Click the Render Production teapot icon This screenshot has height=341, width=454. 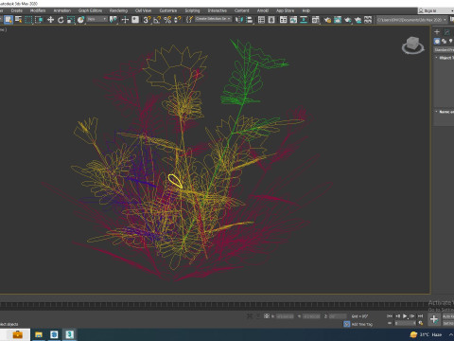348,20
